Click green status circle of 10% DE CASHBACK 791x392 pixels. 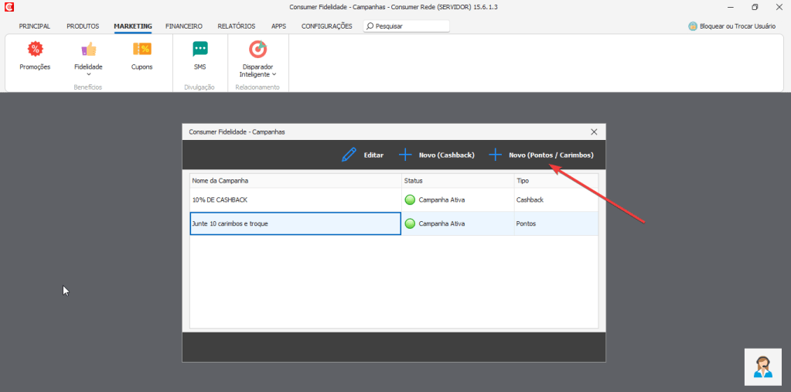tap(410, 199)
